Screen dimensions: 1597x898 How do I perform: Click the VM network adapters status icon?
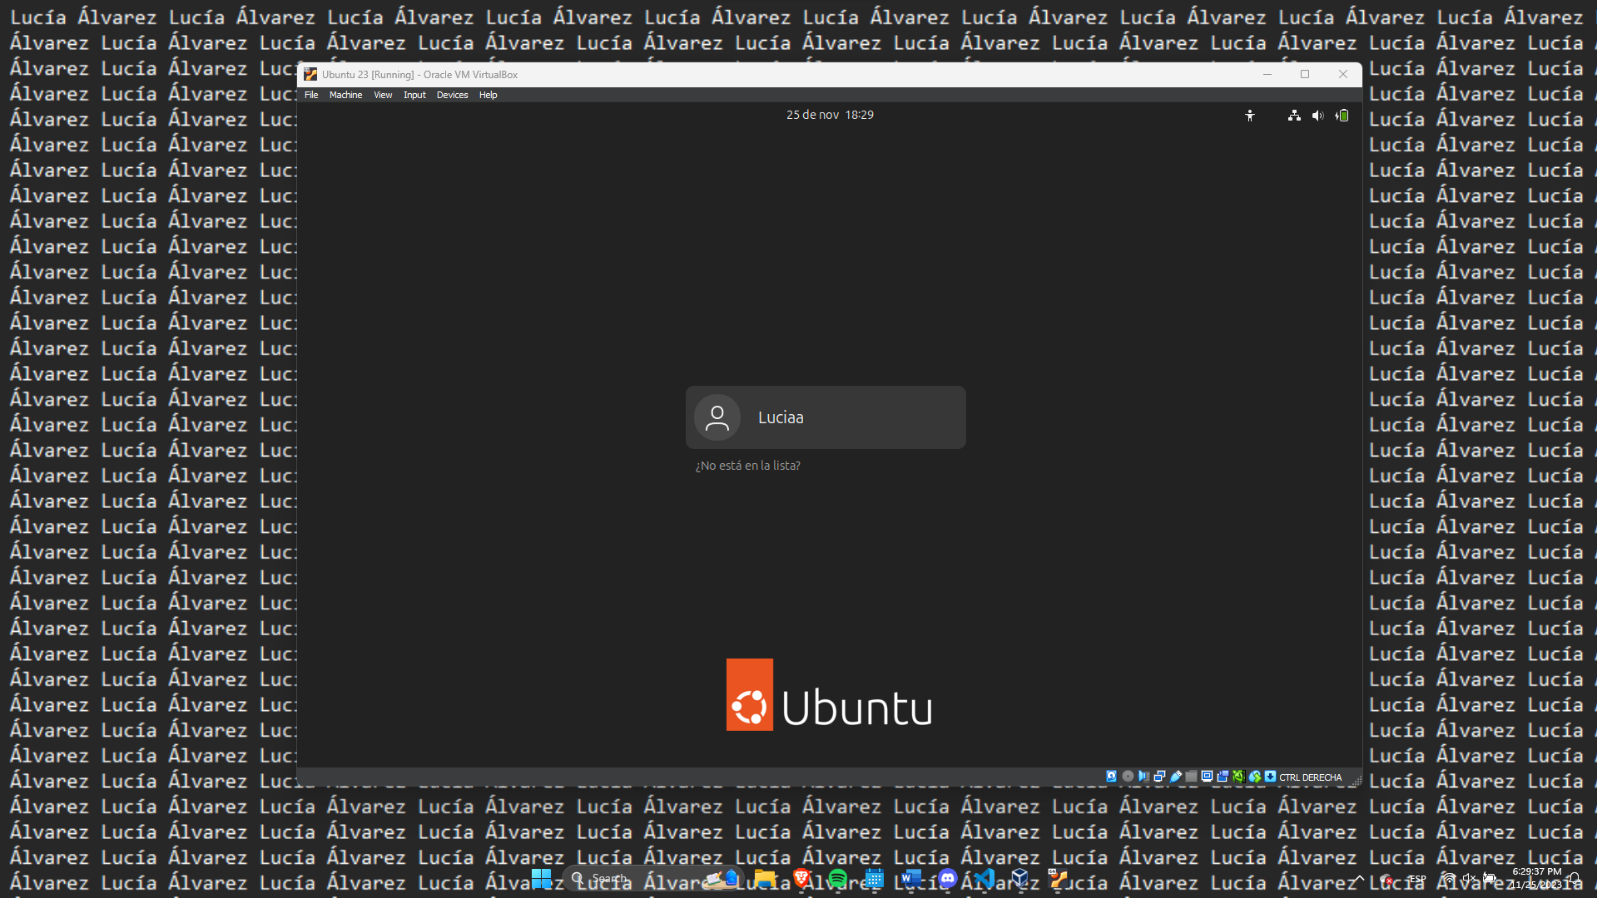tap(1159, 777)
